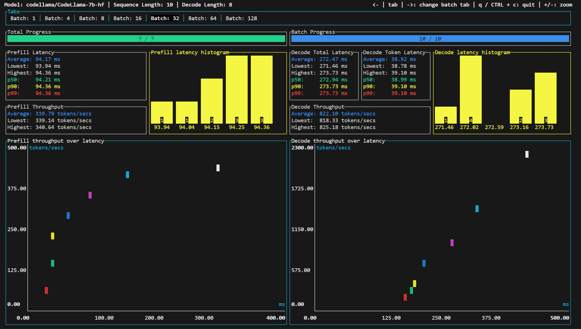The width and height of the screenshot is (581, 329).
Task: Switch to the Batch: 128 tab
Action: point(241,18)
